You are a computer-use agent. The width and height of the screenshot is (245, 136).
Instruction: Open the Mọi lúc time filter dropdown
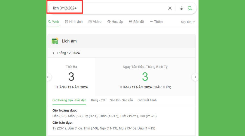188,22
